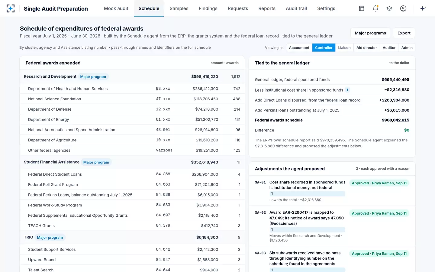Click the Major program tag on Student Financial Assistance
Viewport: 435px width, 272px height.
(x=96, y=162)
